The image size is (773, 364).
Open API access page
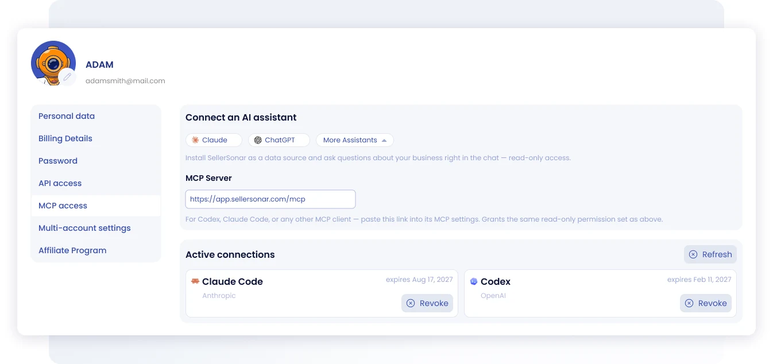click(96, 183)
